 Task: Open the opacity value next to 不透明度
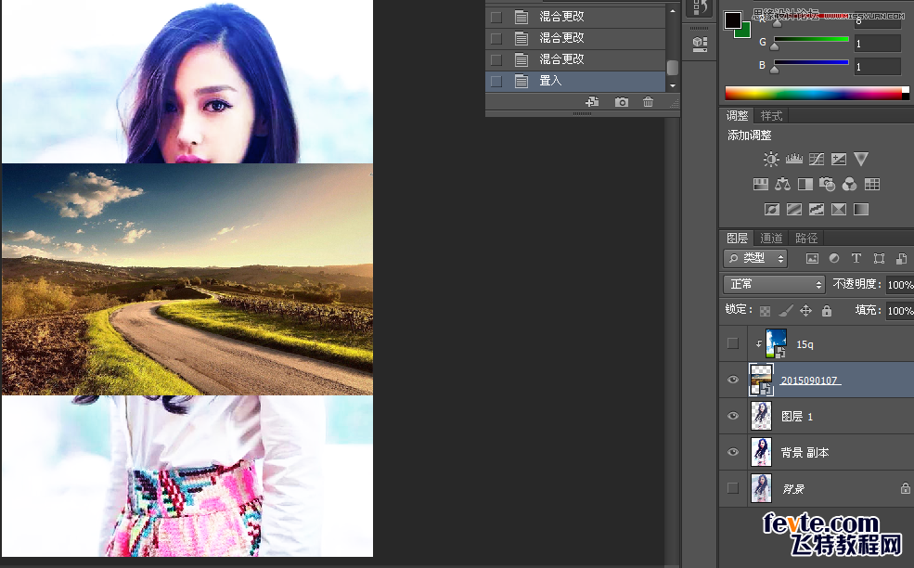pyautogui.click(x=895, y=284)
